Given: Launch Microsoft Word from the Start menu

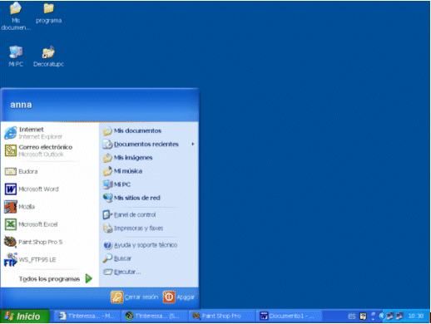Looking at the screenshot, I should 32,189.
